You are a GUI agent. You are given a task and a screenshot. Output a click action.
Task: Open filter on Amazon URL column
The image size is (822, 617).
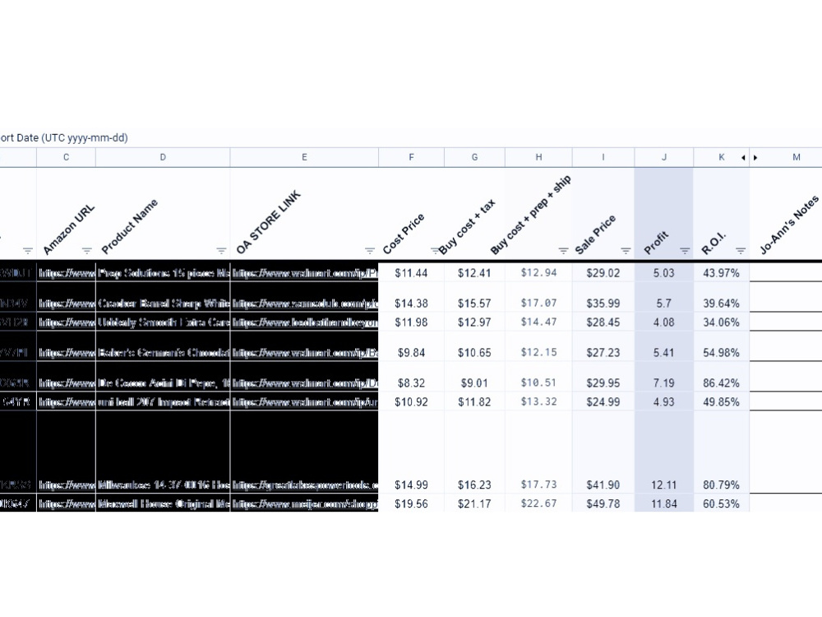click(x=87, y=251)
